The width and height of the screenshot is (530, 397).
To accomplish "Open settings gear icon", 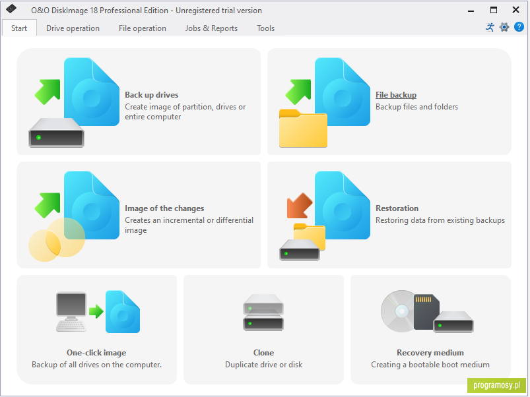I will pos(504,27).
